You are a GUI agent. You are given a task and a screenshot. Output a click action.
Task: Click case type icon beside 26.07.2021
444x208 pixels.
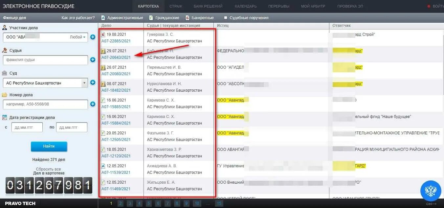pos(103,67)
